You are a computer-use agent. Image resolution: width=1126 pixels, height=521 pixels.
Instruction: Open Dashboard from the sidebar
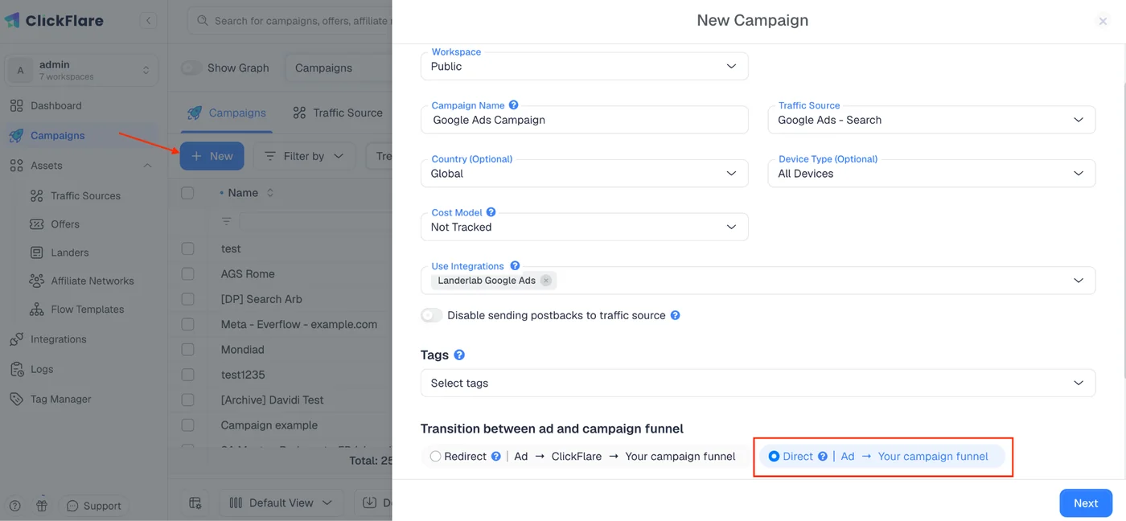pos(56,105)
